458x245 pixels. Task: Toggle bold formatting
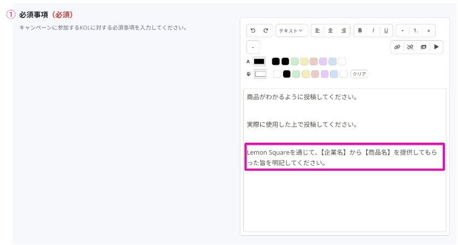360,30
